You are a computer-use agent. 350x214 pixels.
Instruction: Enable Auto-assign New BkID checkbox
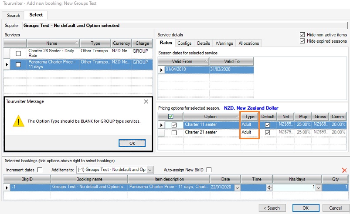(x=209, y=170)
